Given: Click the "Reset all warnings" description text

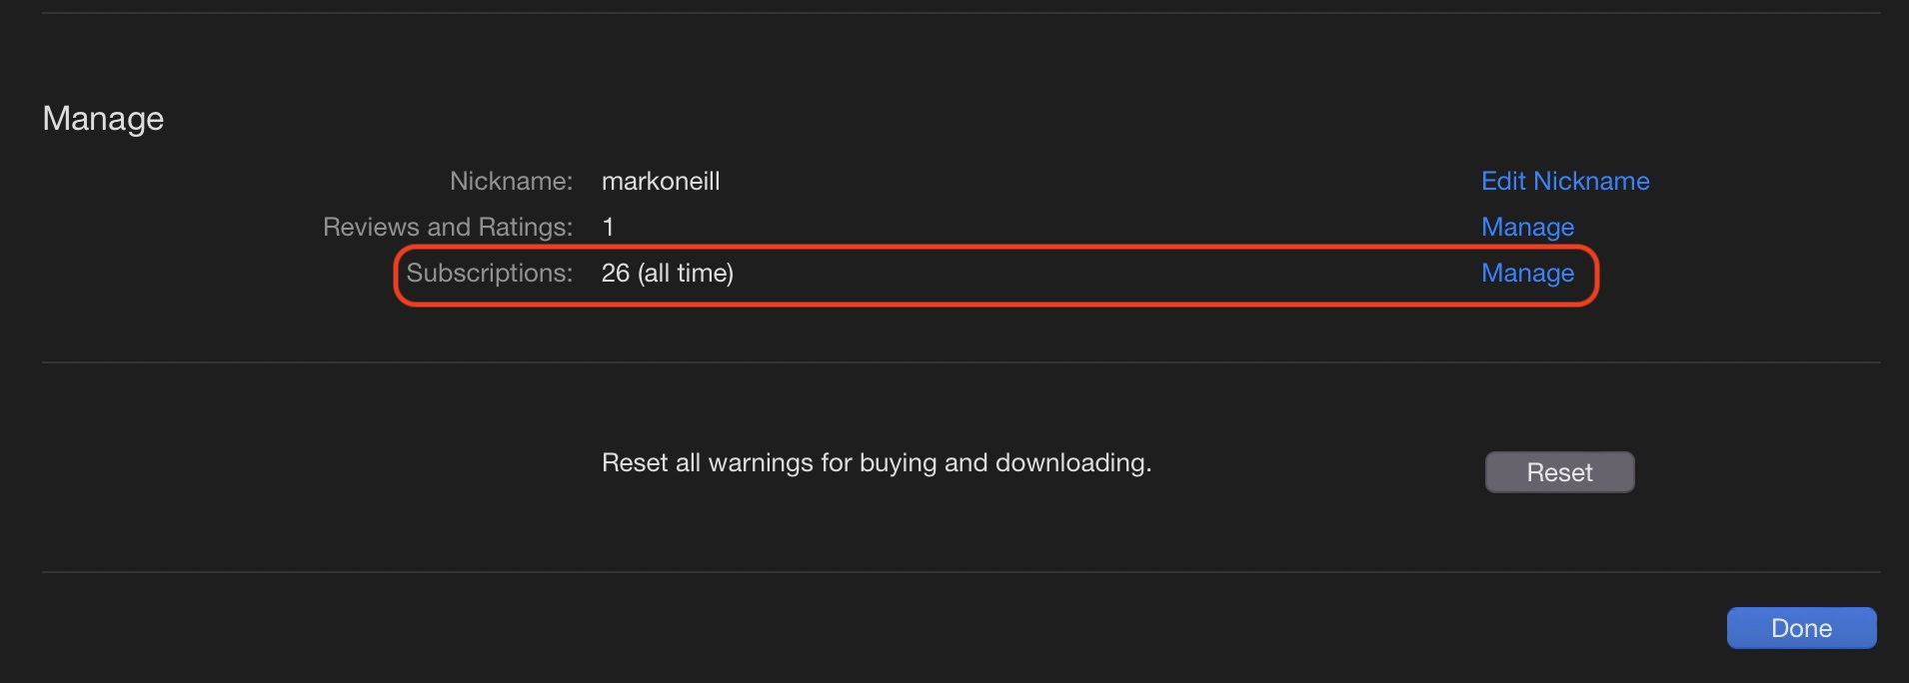Looking at the screenshot, I should [x=876, y=462].
